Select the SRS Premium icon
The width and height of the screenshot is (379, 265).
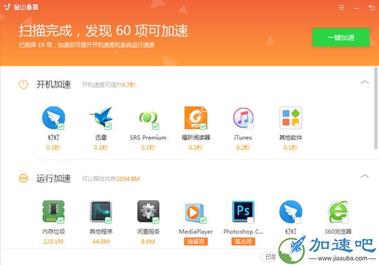(148, 118)
